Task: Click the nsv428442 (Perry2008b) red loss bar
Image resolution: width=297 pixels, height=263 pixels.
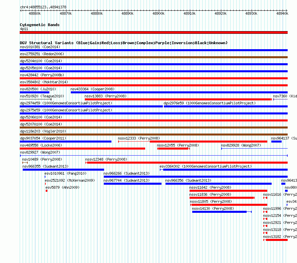Action: click(154, 78)
